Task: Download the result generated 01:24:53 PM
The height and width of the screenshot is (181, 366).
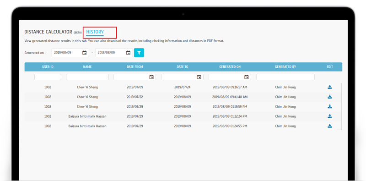Action: pos(329,126)
